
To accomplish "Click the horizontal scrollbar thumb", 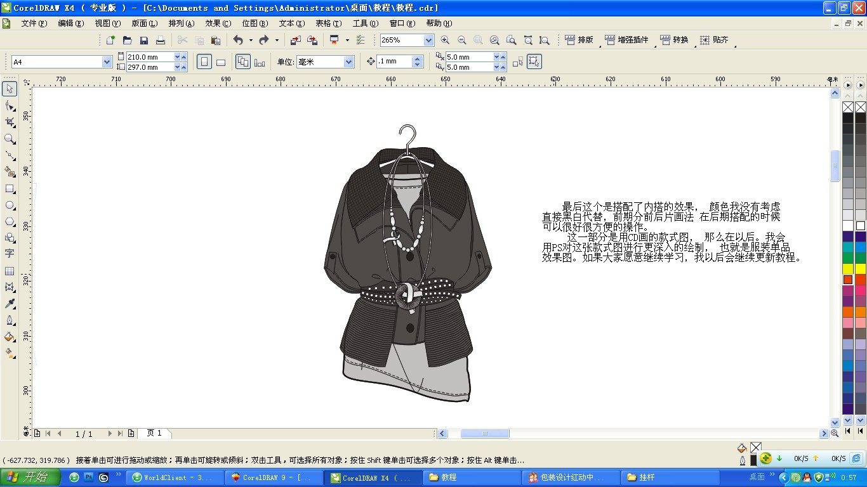I will tap(485, 434).
